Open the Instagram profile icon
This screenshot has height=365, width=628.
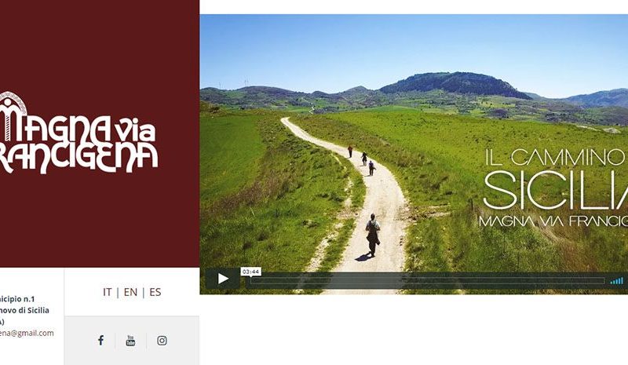(162, 341)
